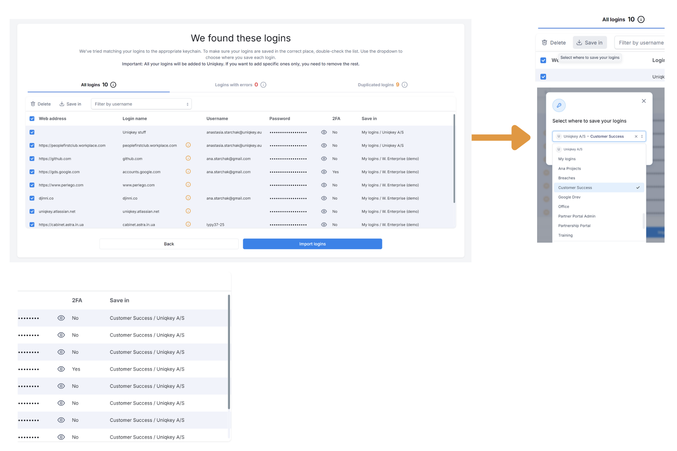
Task: Open Filter by username field in zoomed toolbar
Action: [640, 42]
